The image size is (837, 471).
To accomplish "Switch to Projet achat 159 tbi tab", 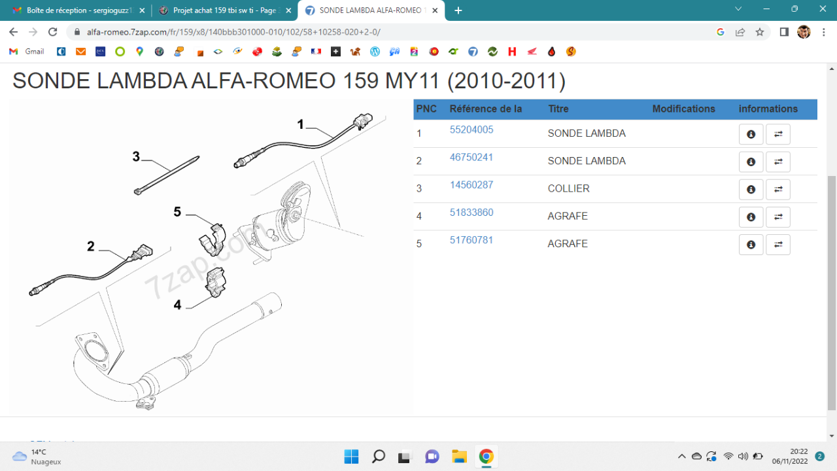I will (x=224, y=10).
